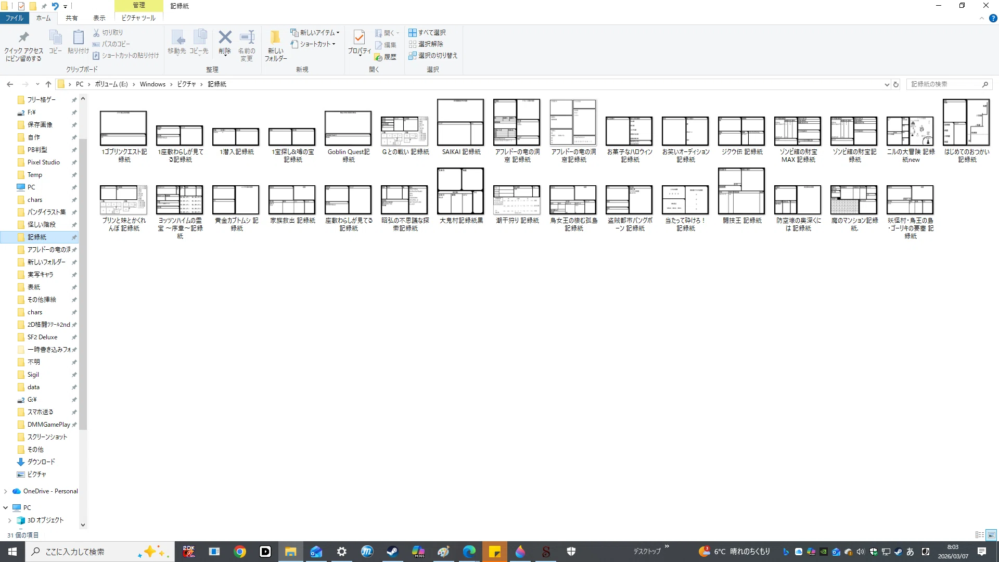The image size is (999, 562).
Task: Select Pixel Studio in navigation pane
Action: [x=44, y=162]
